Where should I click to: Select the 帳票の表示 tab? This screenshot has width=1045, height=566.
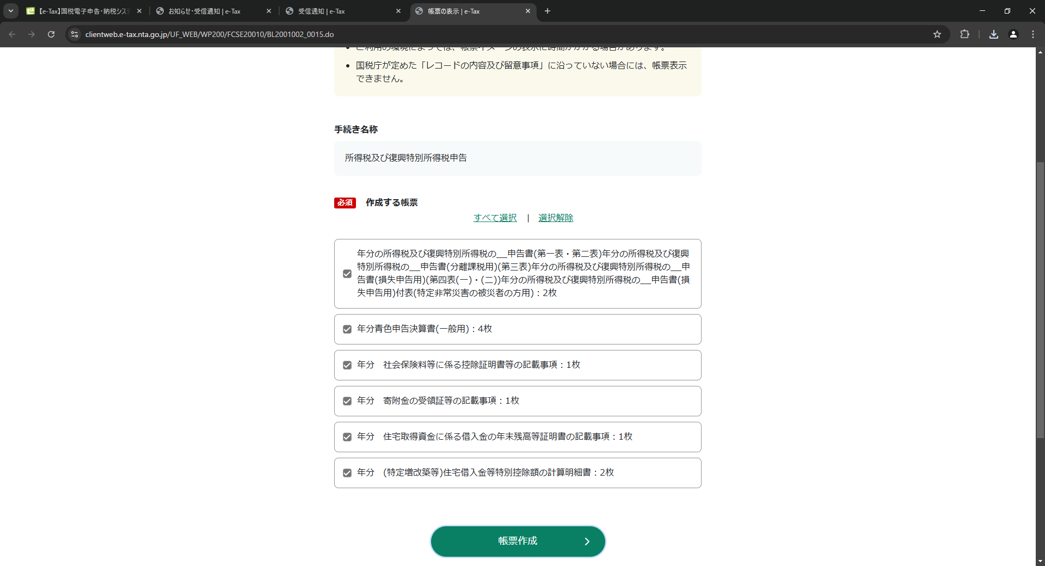(472, 11)
